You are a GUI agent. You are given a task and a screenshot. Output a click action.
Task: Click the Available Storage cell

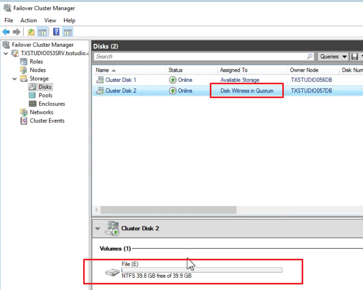[x=240, y=80]
